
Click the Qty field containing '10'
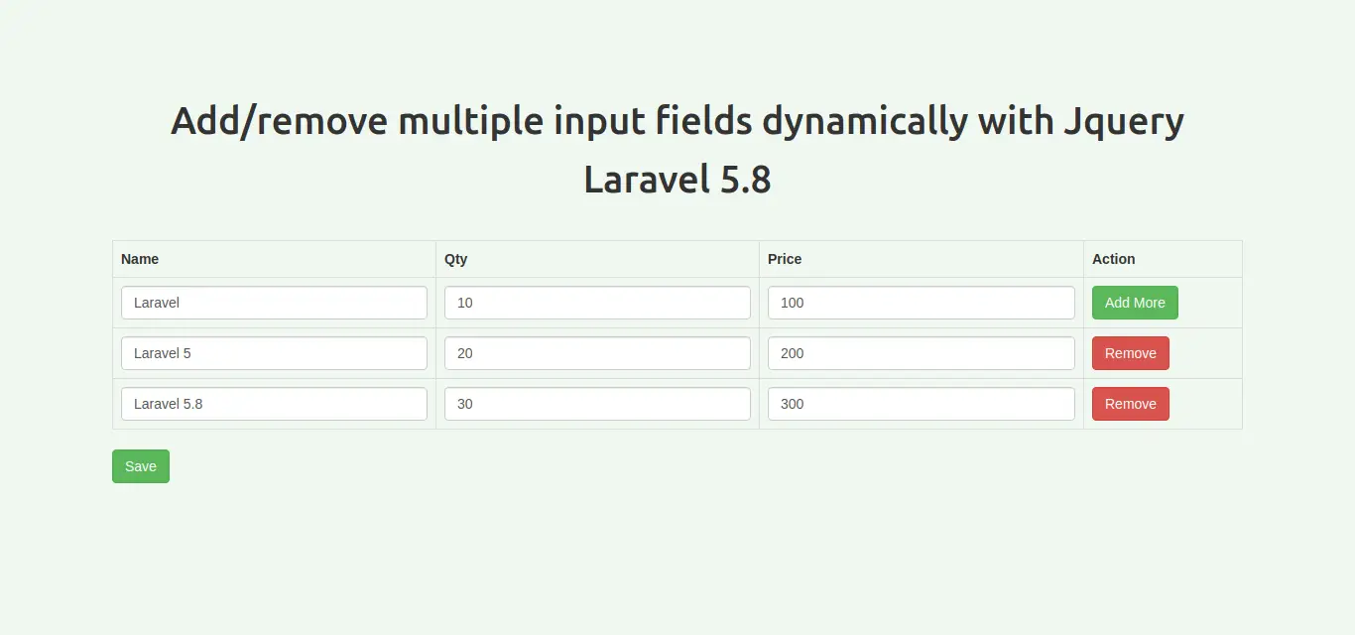[597, 303]
